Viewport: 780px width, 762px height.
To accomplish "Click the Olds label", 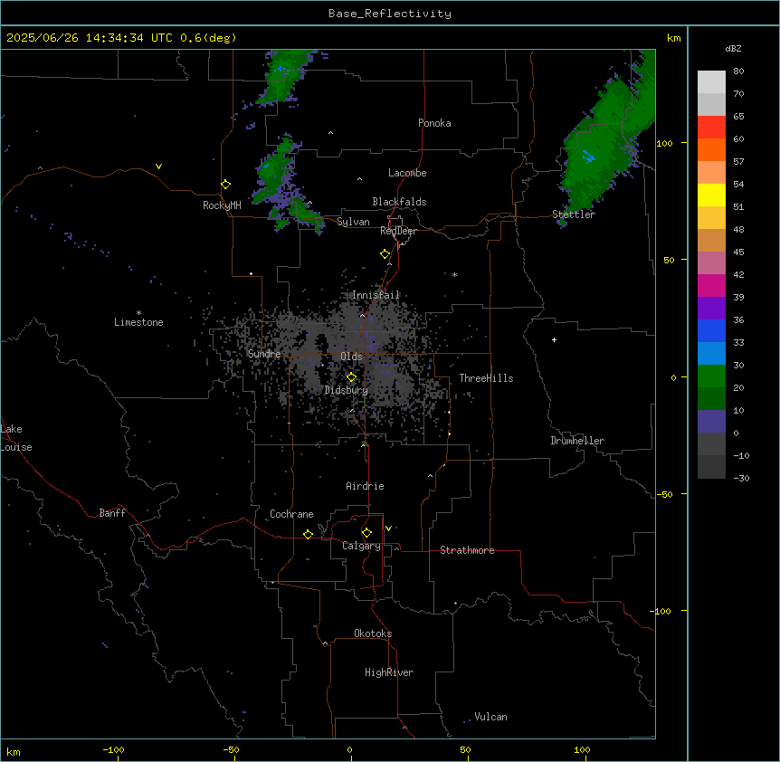I will 351,357.
